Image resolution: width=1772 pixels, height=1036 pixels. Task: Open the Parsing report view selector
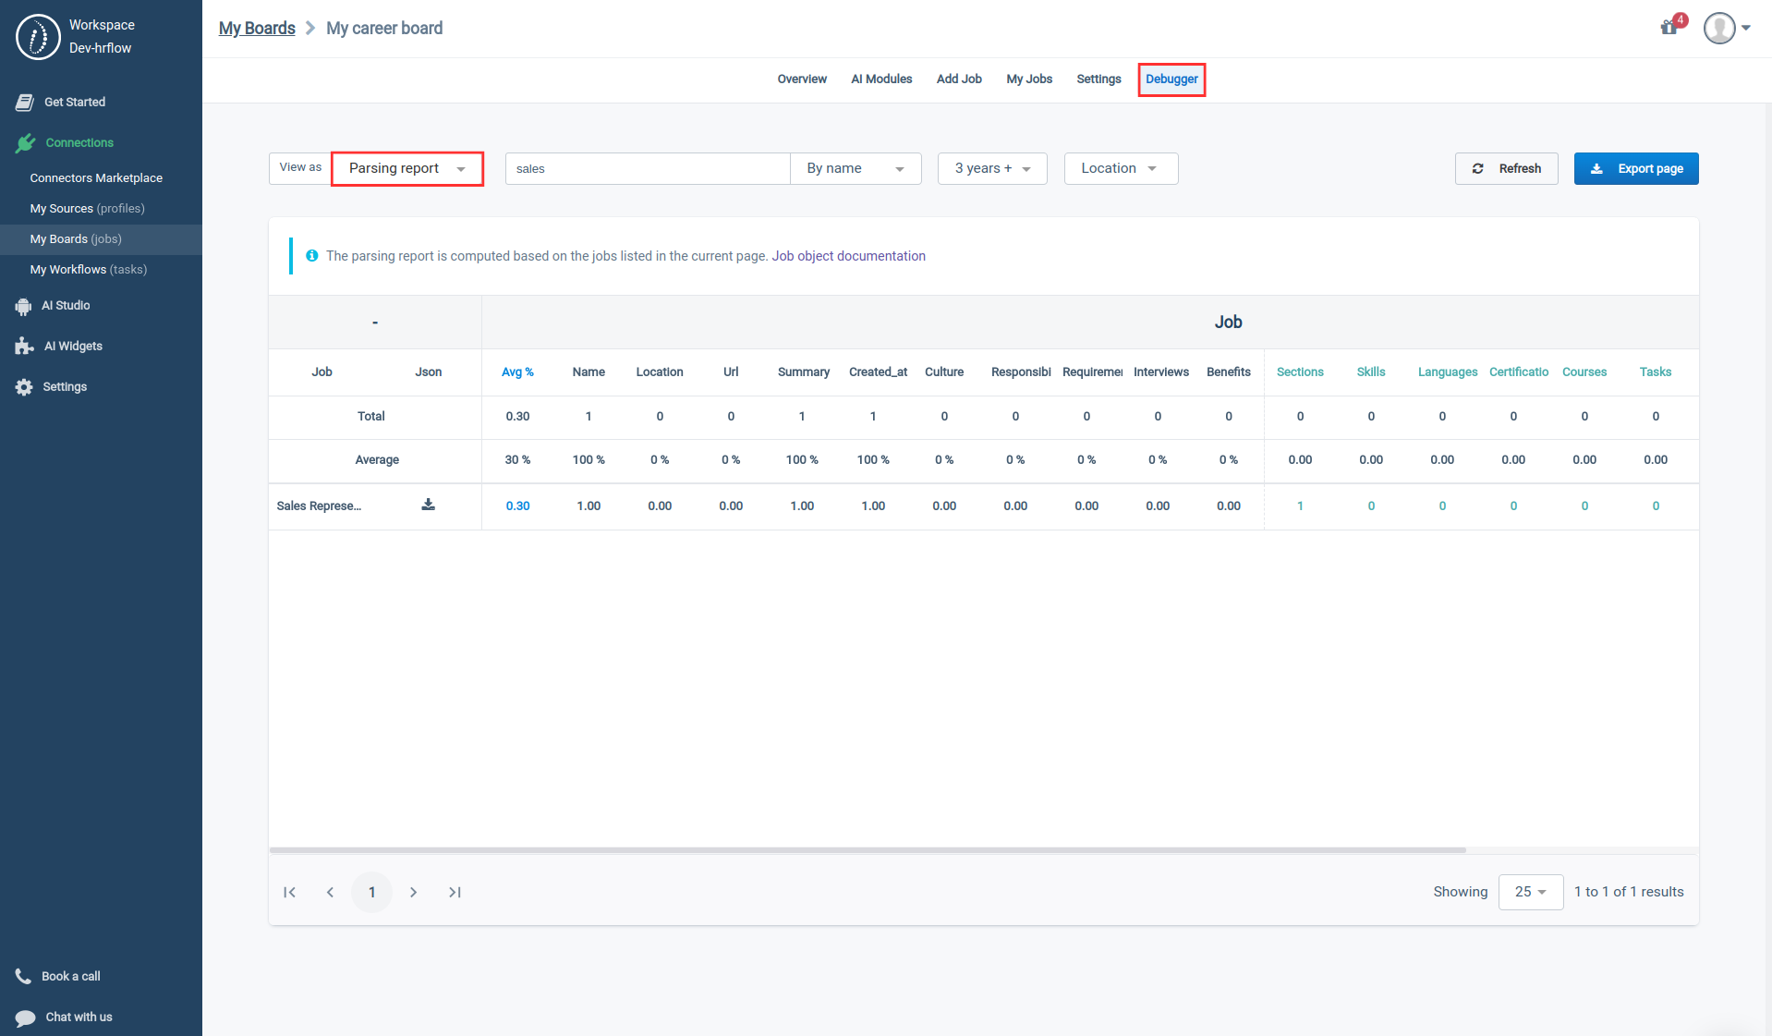click(x=407, y=168)
